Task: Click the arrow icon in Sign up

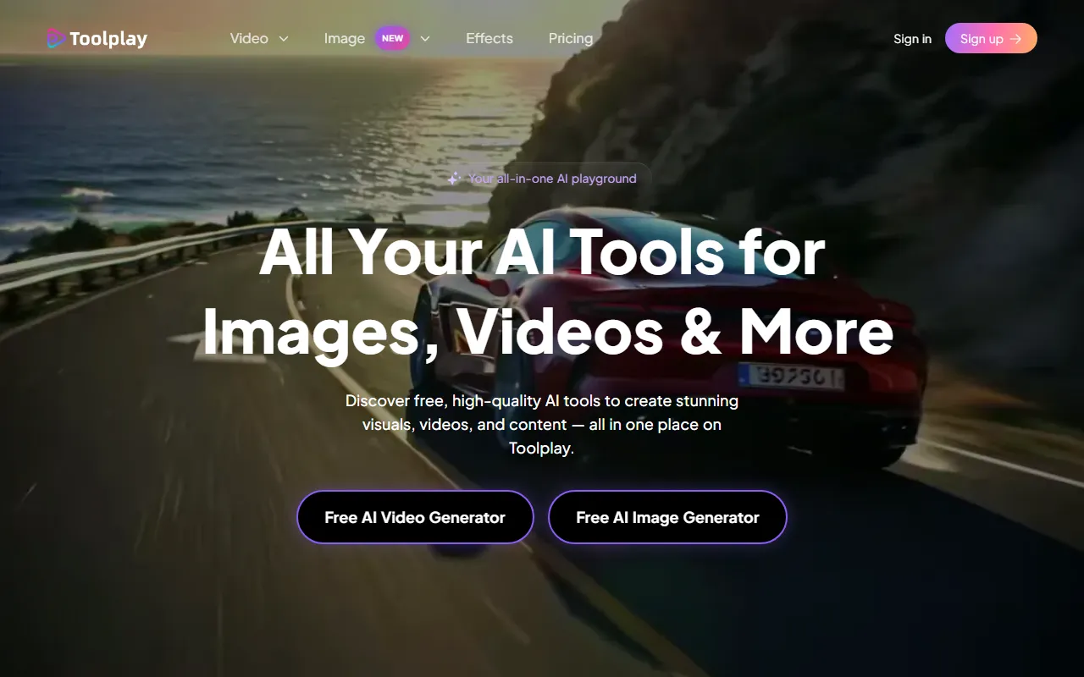Action: pos(1016,39)
